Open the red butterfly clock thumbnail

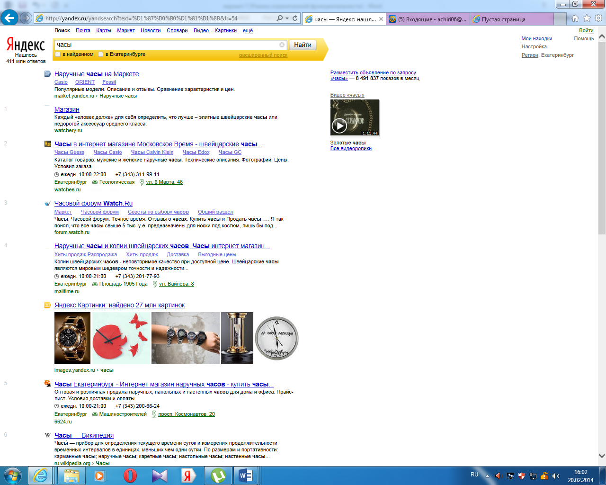click(x=121, y=338)
